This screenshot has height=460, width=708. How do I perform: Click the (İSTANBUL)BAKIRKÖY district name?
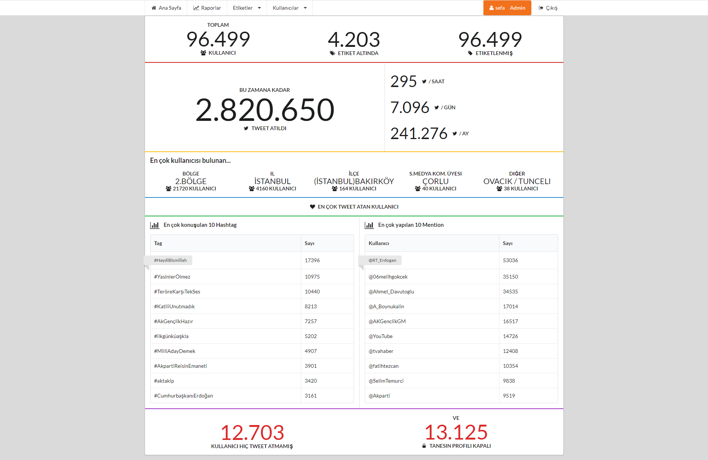pyautogui.click(x=354, y=181)
